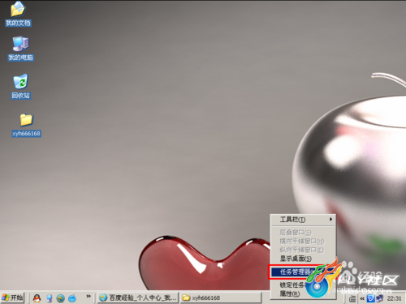Expand hidden system tray icons arrow
This screenshot has height=304, width=406.
pos(362,298)
